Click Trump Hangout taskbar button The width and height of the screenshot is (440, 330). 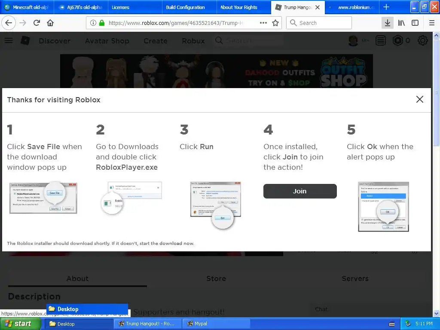point(148,324)
